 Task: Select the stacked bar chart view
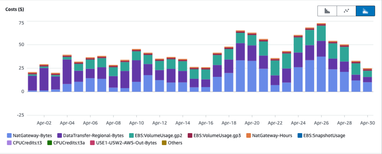click(365, 11)
